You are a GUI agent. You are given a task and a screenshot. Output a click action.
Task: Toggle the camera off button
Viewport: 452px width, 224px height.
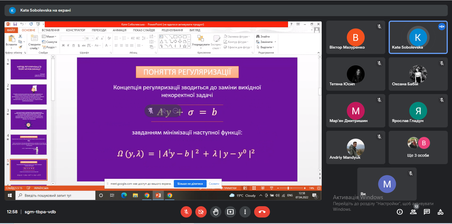pyautogui.click(x=201, y=212)
